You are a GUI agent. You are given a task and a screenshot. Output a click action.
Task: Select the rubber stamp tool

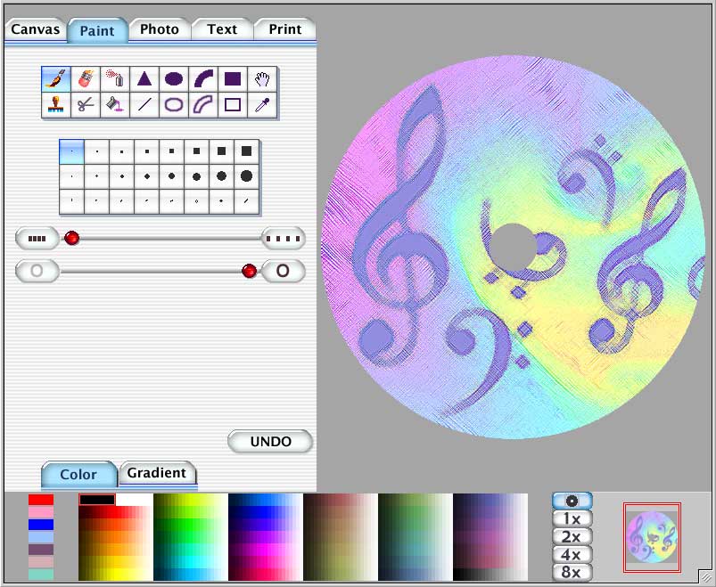click(x=56, y=105)
